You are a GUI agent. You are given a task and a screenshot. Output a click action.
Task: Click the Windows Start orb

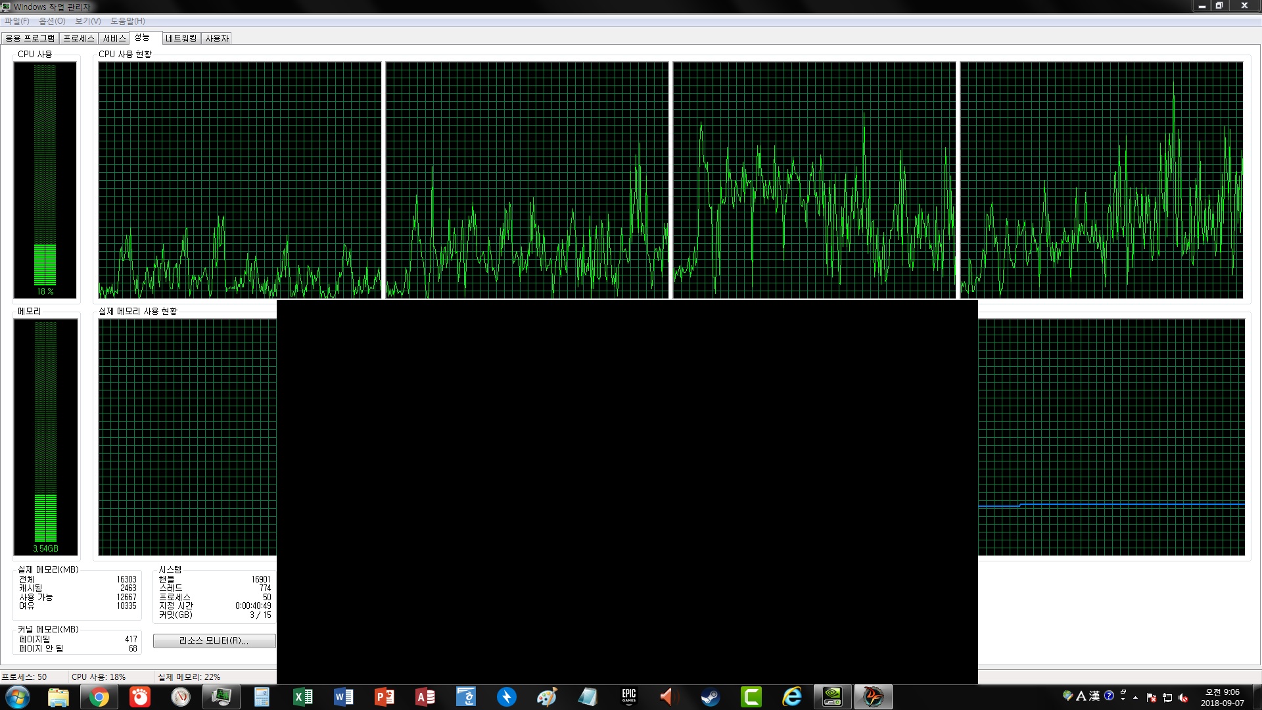18,697
